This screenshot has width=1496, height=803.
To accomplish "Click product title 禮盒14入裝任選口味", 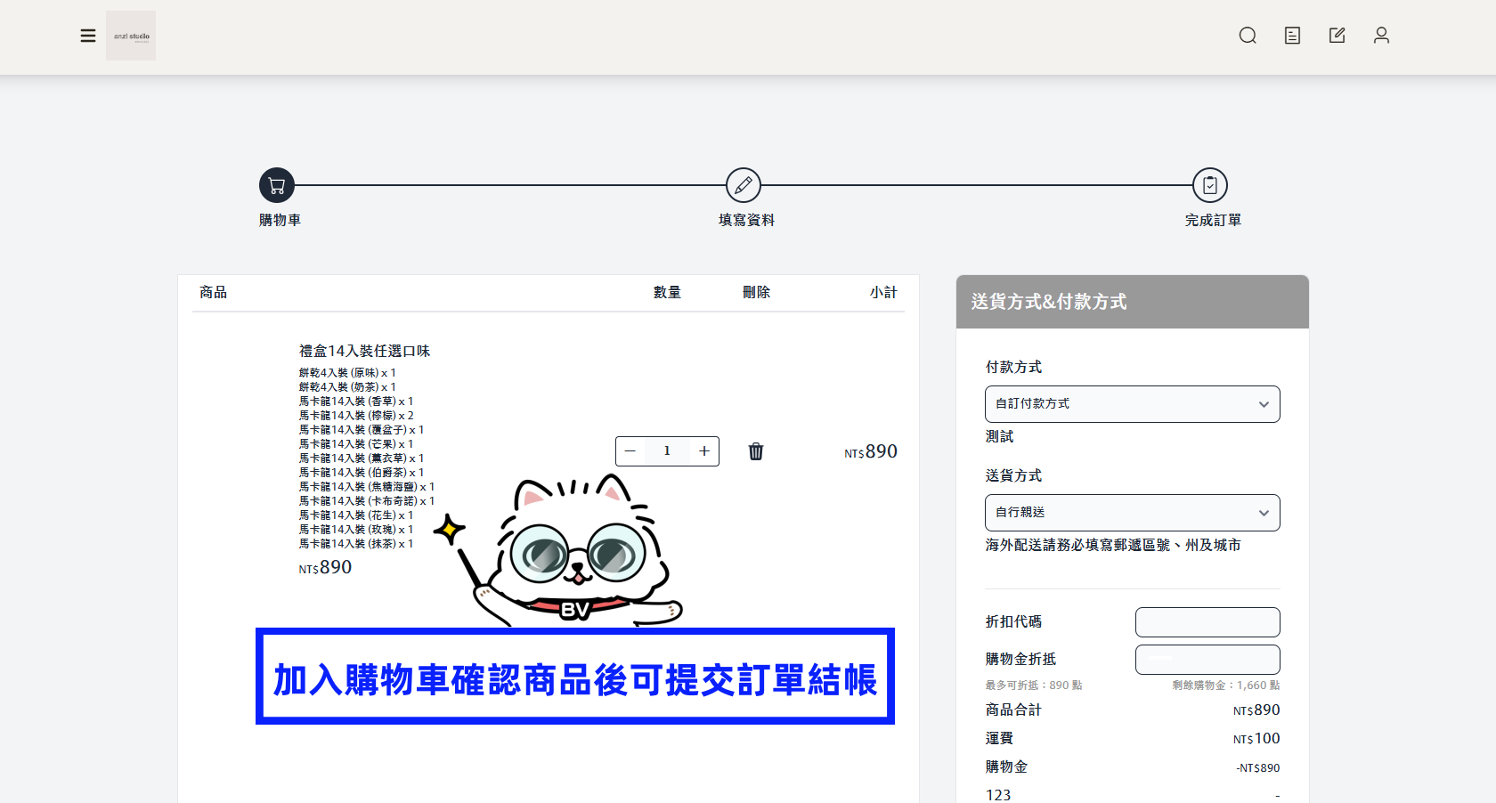I will coord(364,351).
